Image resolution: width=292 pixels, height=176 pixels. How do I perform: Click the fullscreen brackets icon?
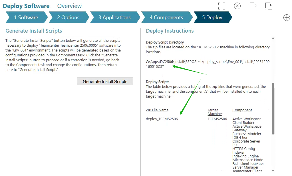221,6
